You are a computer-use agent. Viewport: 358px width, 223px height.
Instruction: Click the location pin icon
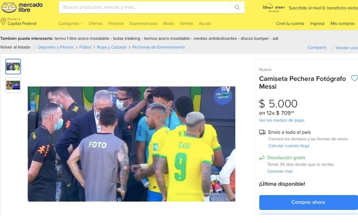3,21
